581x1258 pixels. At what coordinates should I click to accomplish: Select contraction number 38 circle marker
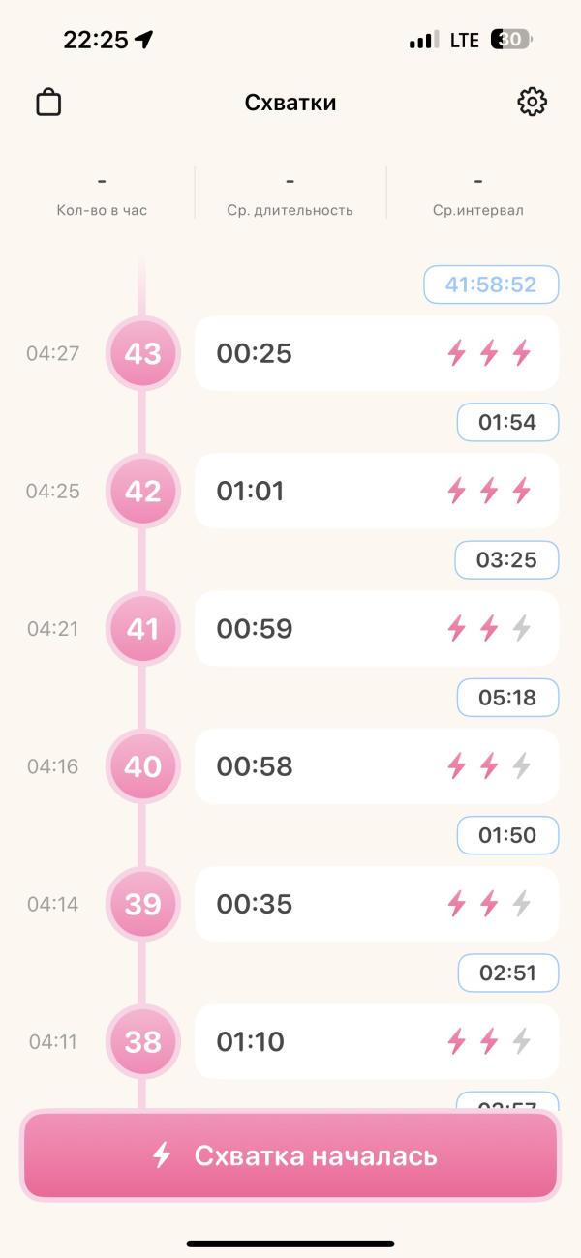tap(143, 1041)
